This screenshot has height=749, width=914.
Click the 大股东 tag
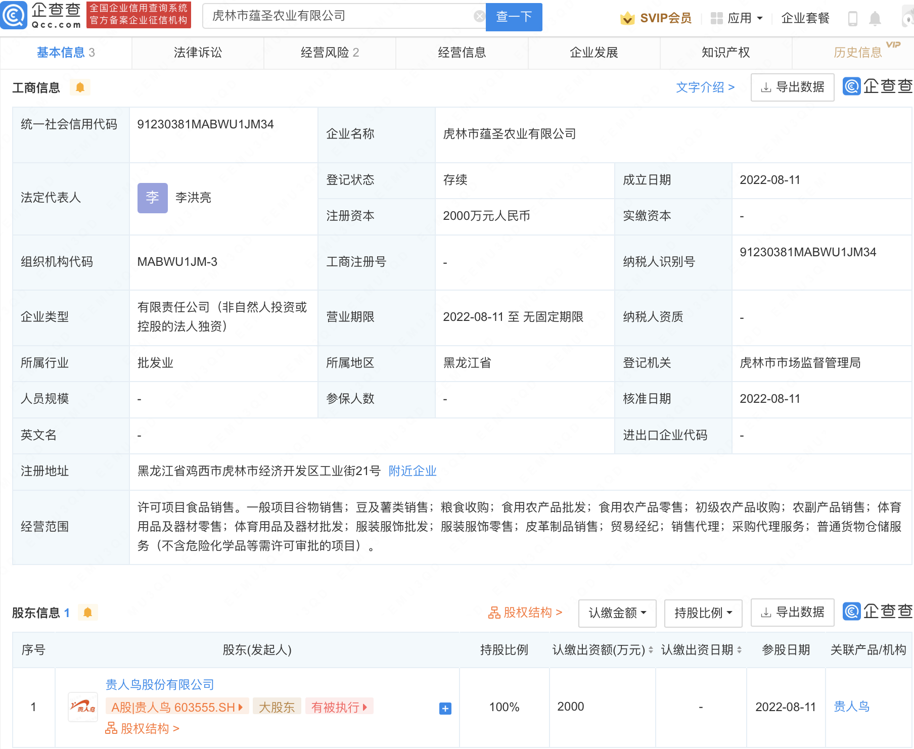point(277,707)
